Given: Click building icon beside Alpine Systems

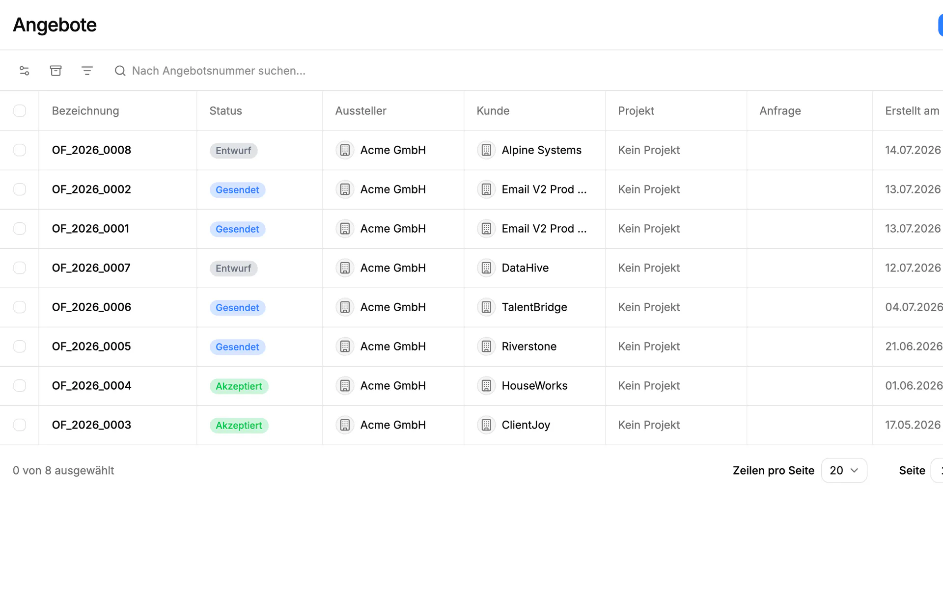Looking at the screenshot, I should pos(486,150).
